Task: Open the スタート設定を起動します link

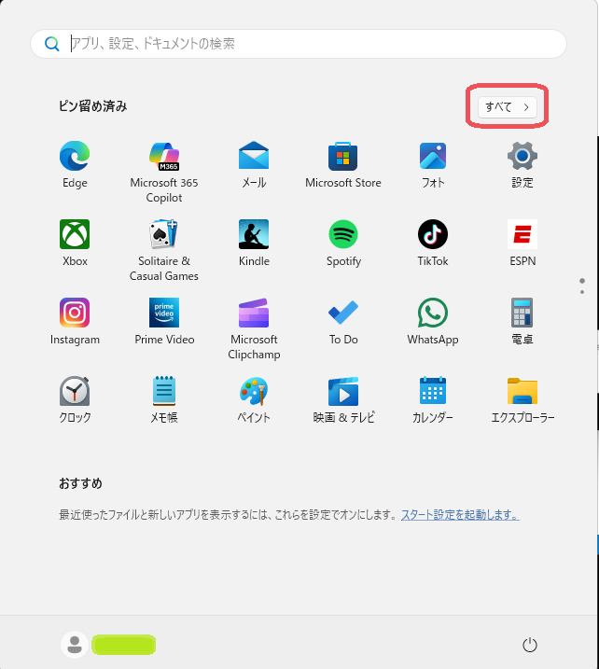Action: coord(460,515)
